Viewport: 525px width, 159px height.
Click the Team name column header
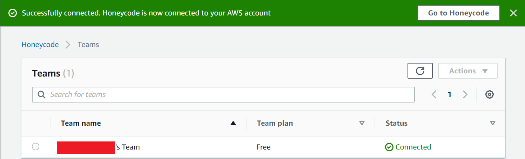tap(81, 123)
